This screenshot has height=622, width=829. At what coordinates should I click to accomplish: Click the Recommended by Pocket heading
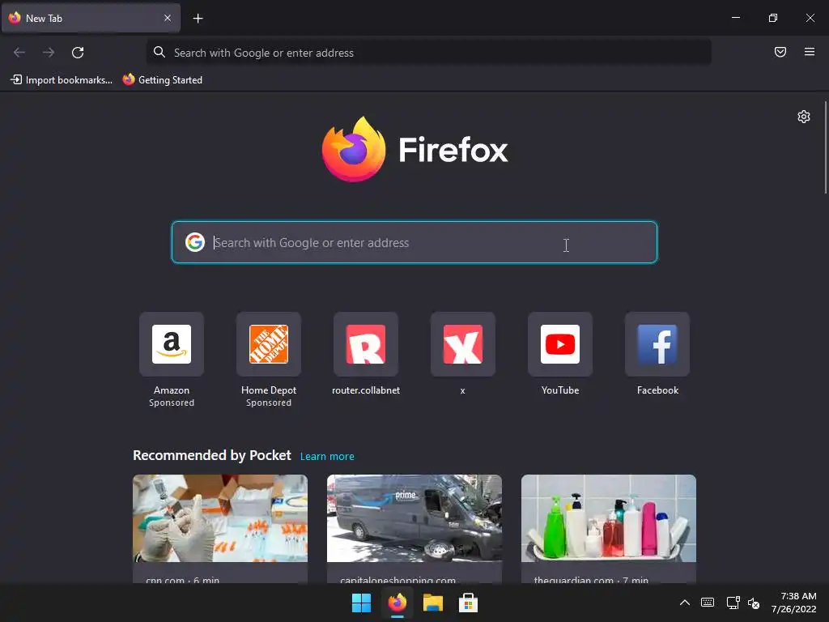[x=212, y=455]
